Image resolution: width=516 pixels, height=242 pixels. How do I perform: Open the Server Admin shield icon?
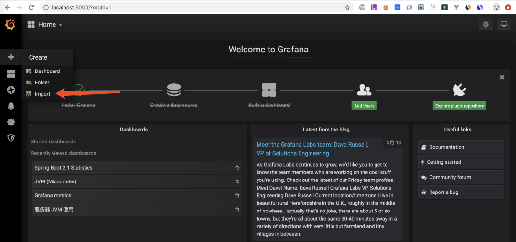pyautogui.click(x=11, y=138)
